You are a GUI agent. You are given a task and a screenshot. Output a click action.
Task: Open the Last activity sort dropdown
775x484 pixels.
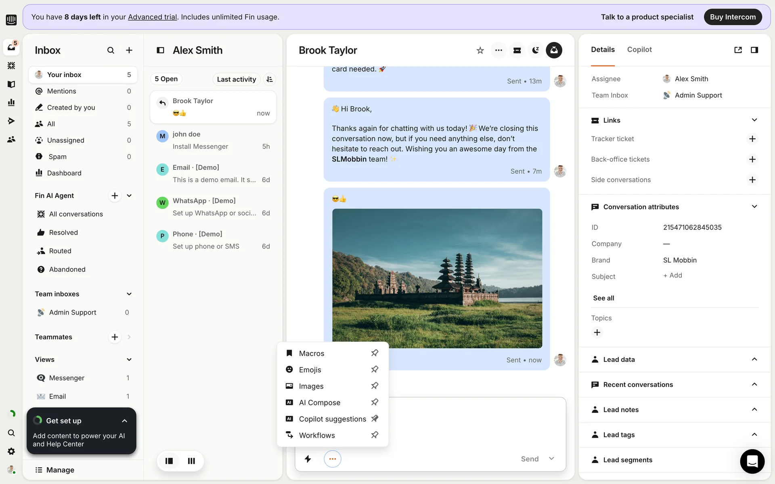click(237, 79)
